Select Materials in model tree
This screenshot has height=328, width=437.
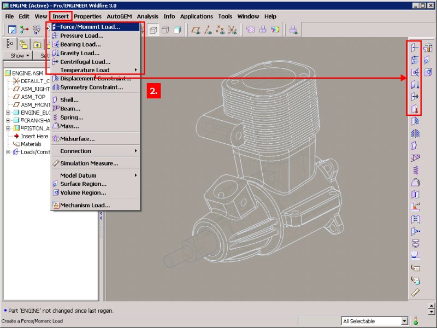tap(31, 144)
